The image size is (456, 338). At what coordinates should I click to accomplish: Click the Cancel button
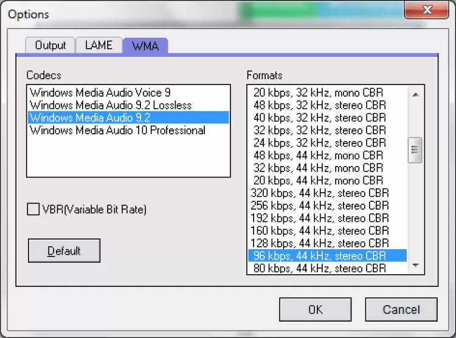pos(401,309)
